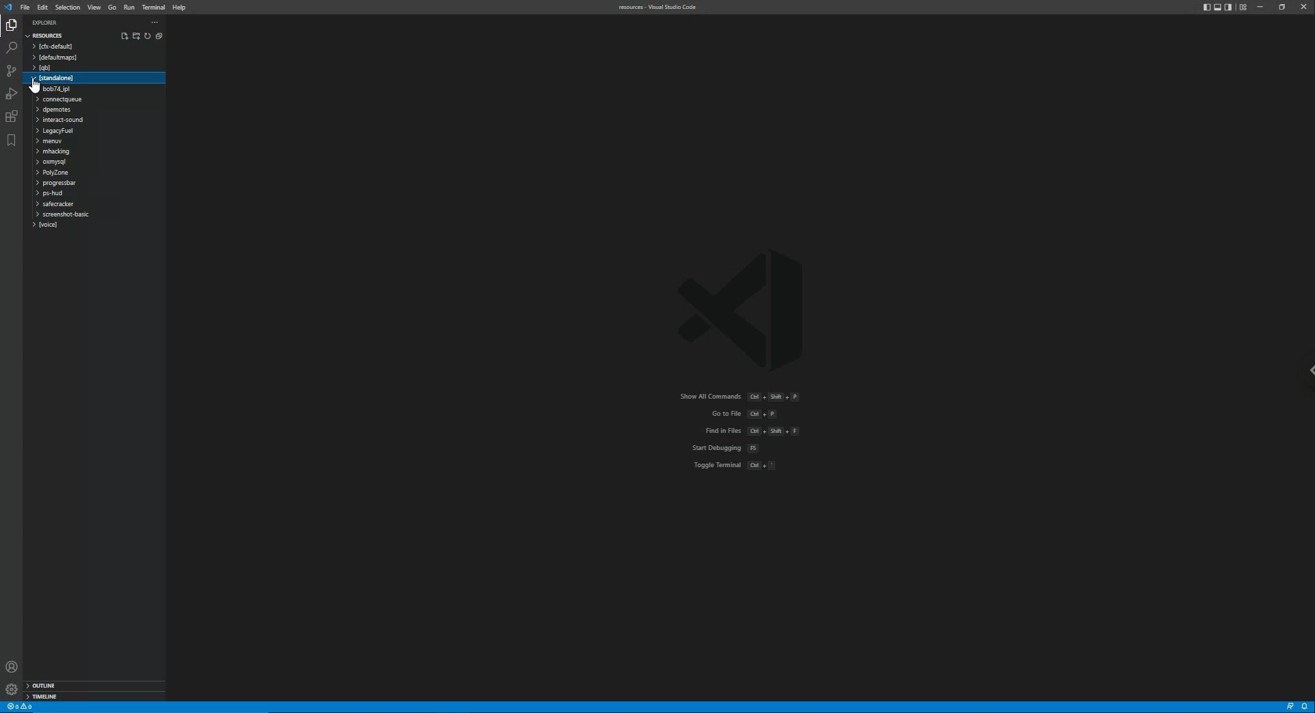Open the Bookmarks view in activity bar

point(11,140)
